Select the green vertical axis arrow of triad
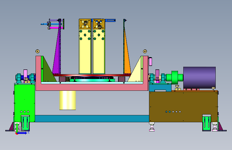This screenshot has height=150, width=232. [x=17, y=128]
